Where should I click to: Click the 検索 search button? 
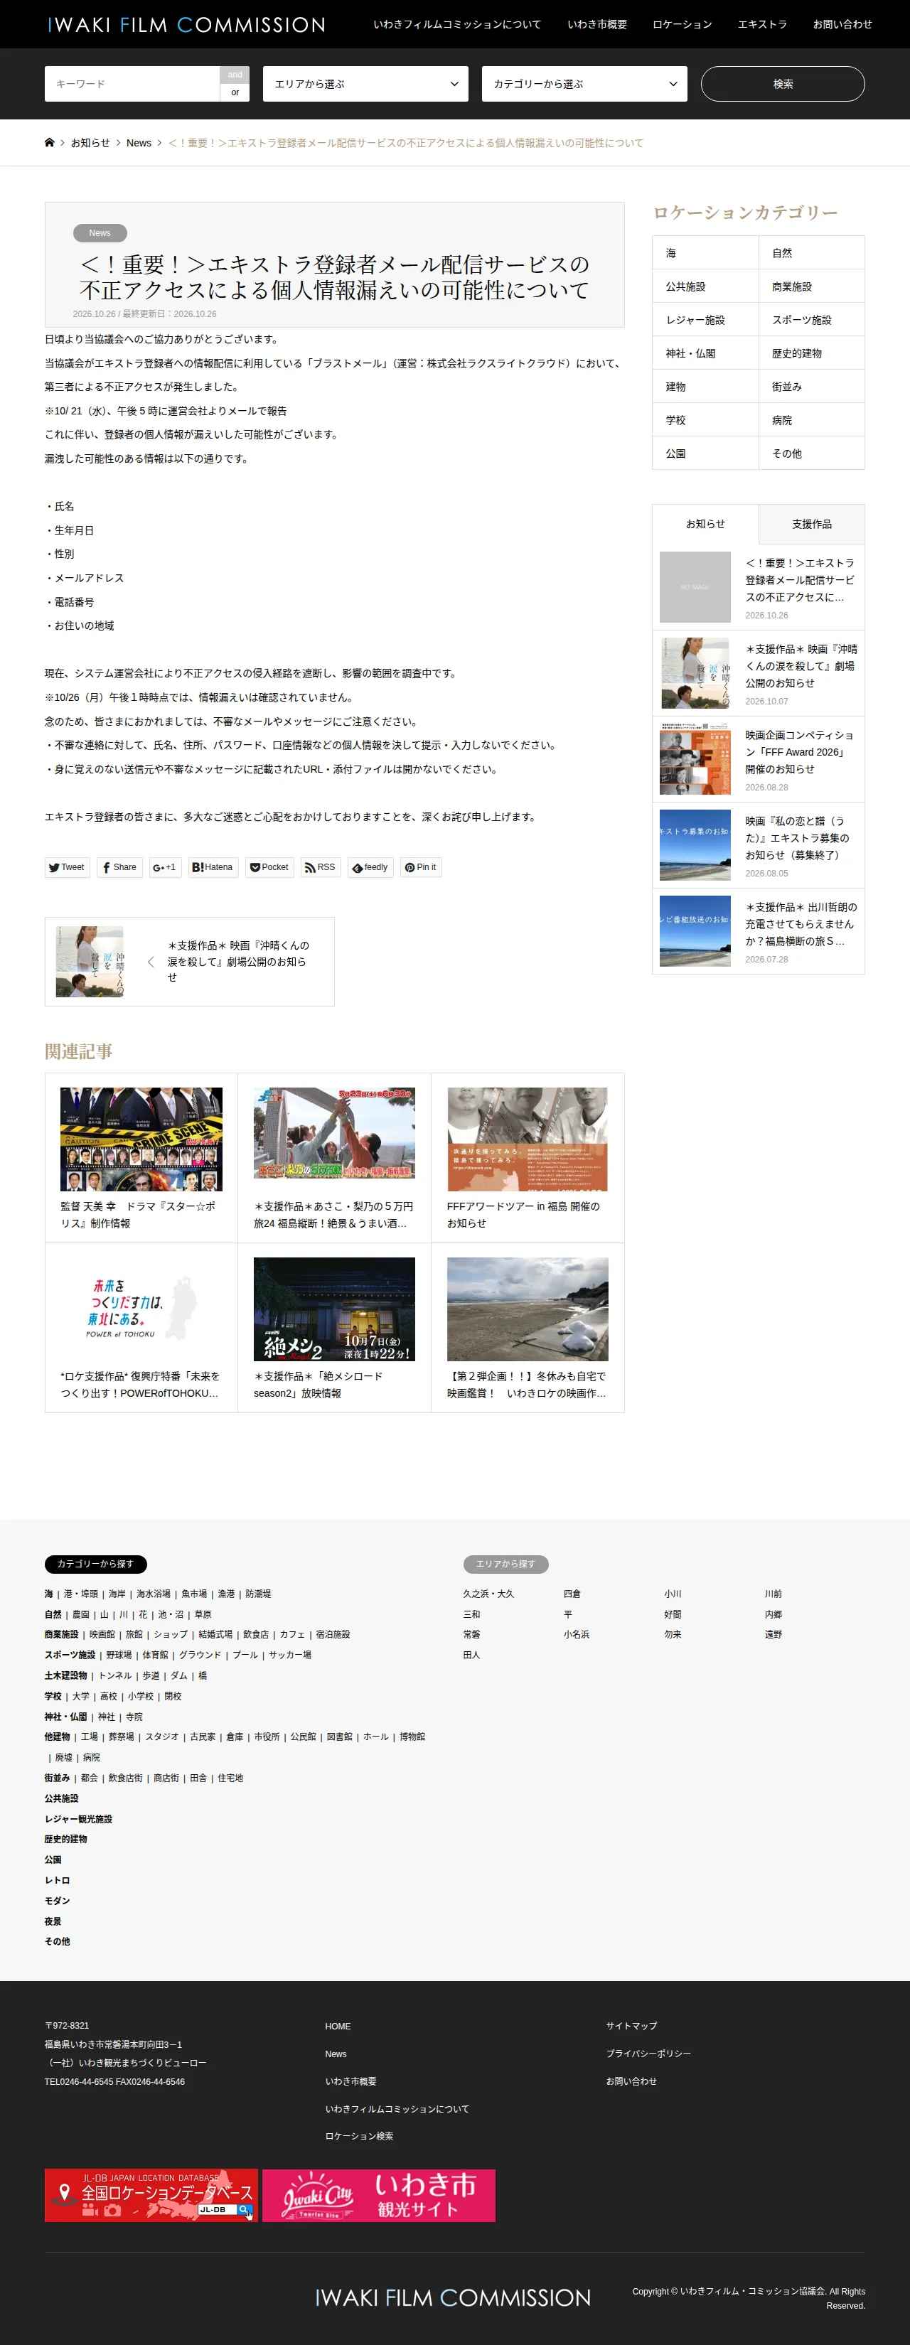[x=783, y=84]
